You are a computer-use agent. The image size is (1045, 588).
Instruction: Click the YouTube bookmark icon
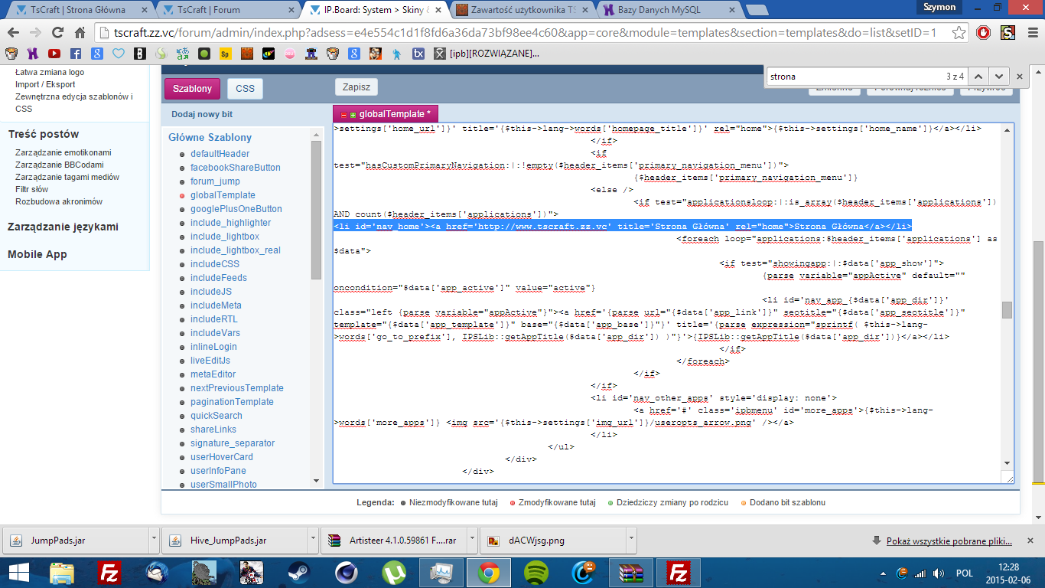(54, 54)
